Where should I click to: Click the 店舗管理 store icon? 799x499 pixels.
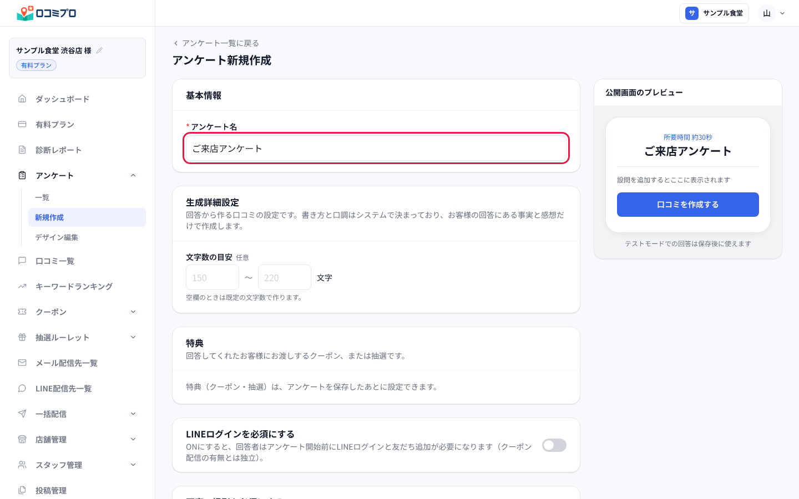coord(22,439)
